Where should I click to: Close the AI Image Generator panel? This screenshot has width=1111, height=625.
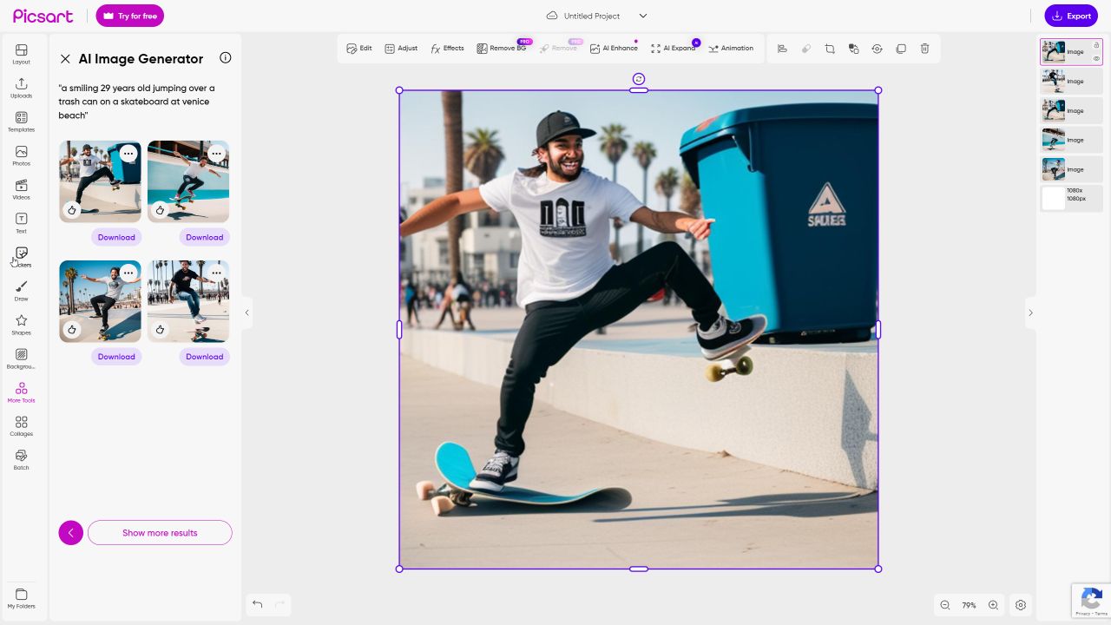[x=65, y=59]
